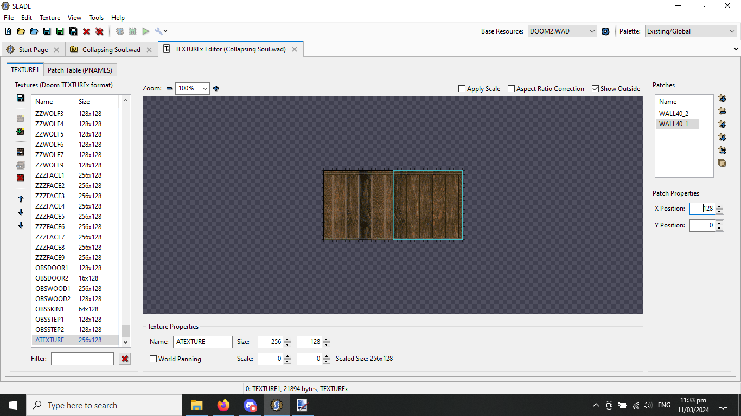Click the green Save As floppy icon
This screenshot has width=741, height=416.
(60, 31)
